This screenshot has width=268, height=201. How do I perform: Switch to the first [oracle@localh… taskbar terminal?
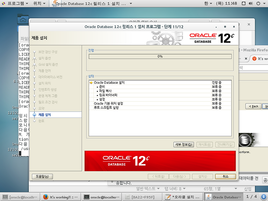tap(20, 197)
